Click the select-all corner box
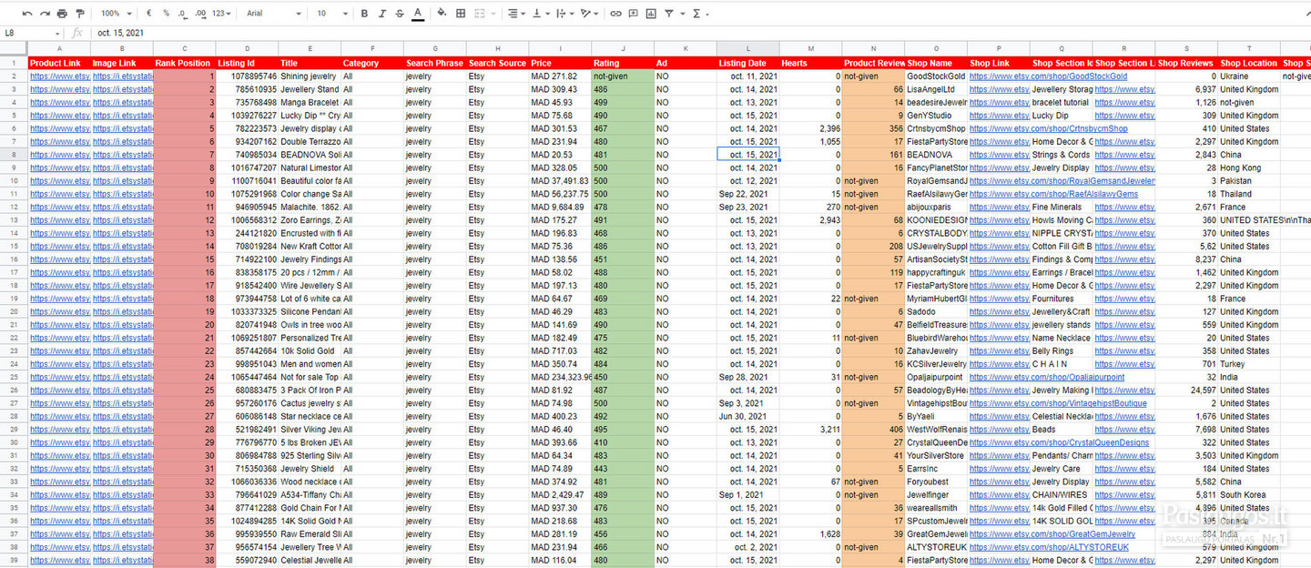Viewport: 1311px width, 568px height. [14, 48]
